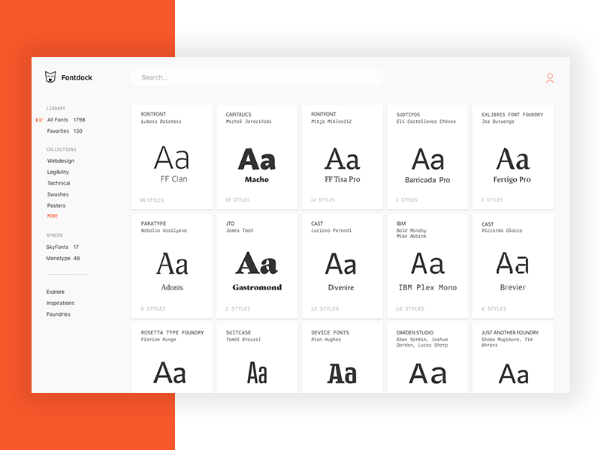Open the FF Tisa Pro font card
The width and height of the screenshot is (601, 450).
point(343,157)
